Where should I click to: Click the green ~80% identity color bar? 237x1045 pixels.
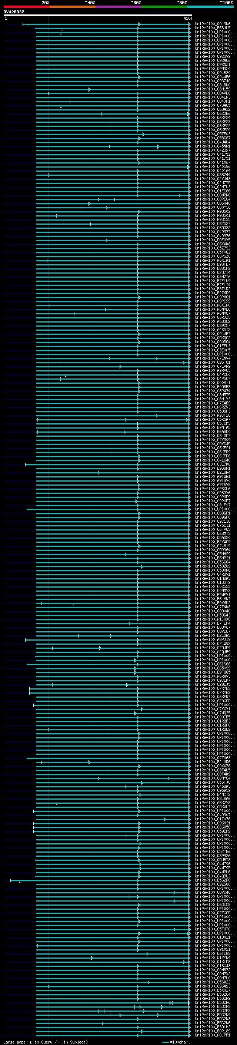[x=164, y=7]
